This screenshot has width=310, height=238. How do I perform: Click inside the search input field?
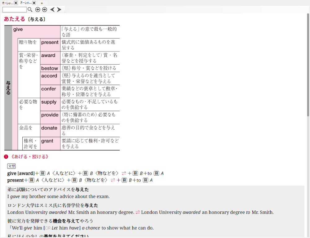coord(15,10)
